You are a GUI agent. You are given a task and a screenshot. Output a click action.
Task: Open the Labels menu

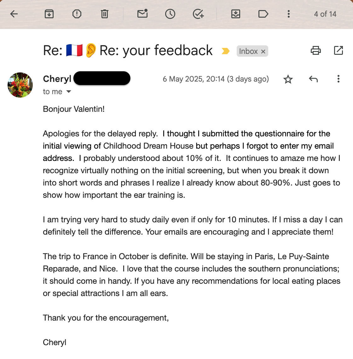[263, 14]
